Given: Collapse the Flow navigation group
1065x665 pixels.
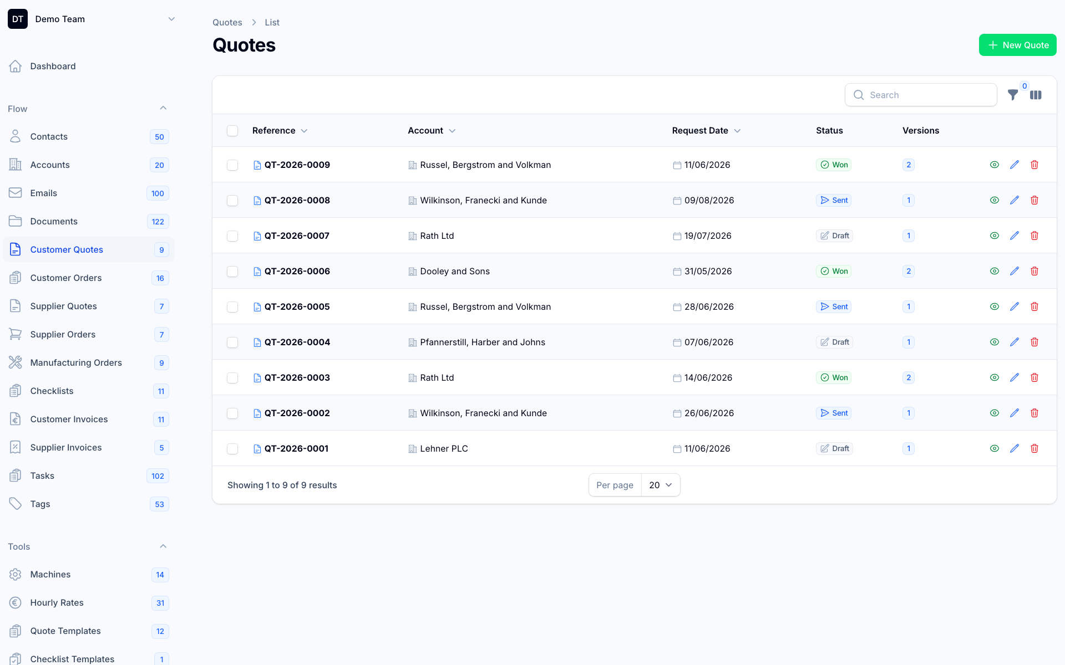Looking at the screenshot, I should pos(163,108).
